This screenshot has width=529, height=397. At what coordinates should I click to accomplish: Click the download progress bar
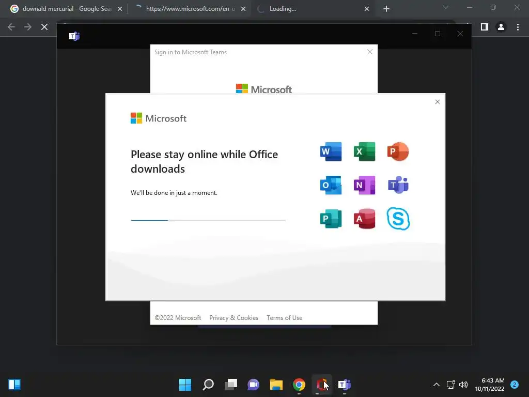[208, 220]
